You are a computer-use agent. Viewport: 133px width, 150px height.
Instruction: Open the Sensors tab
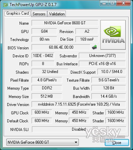[x=39, y=14]
